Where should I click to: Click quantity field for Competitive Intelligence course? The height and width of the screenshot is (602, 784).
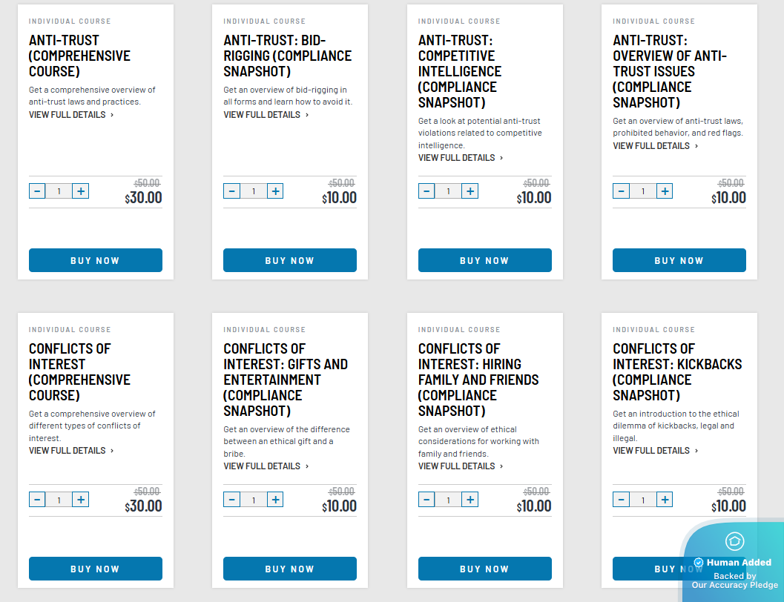[448, 191]
